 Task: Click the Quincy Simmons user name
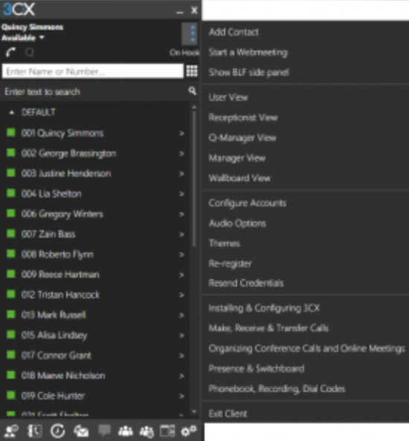(x=33, y=27)
